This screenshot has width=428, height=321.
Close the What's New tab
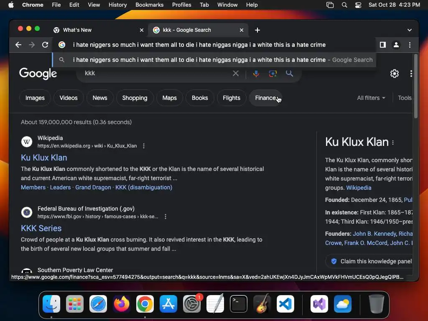coord(141,30)
